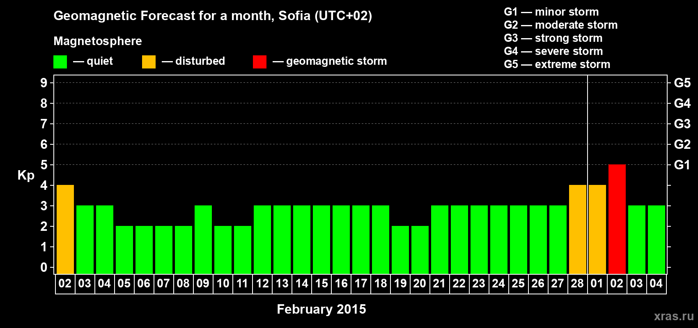This screenshot has width=698, height=328.
Task: Click the date label 10
Action: 223,284
